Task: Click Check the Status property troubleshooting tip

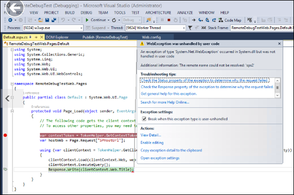Action: click(205, 80)
